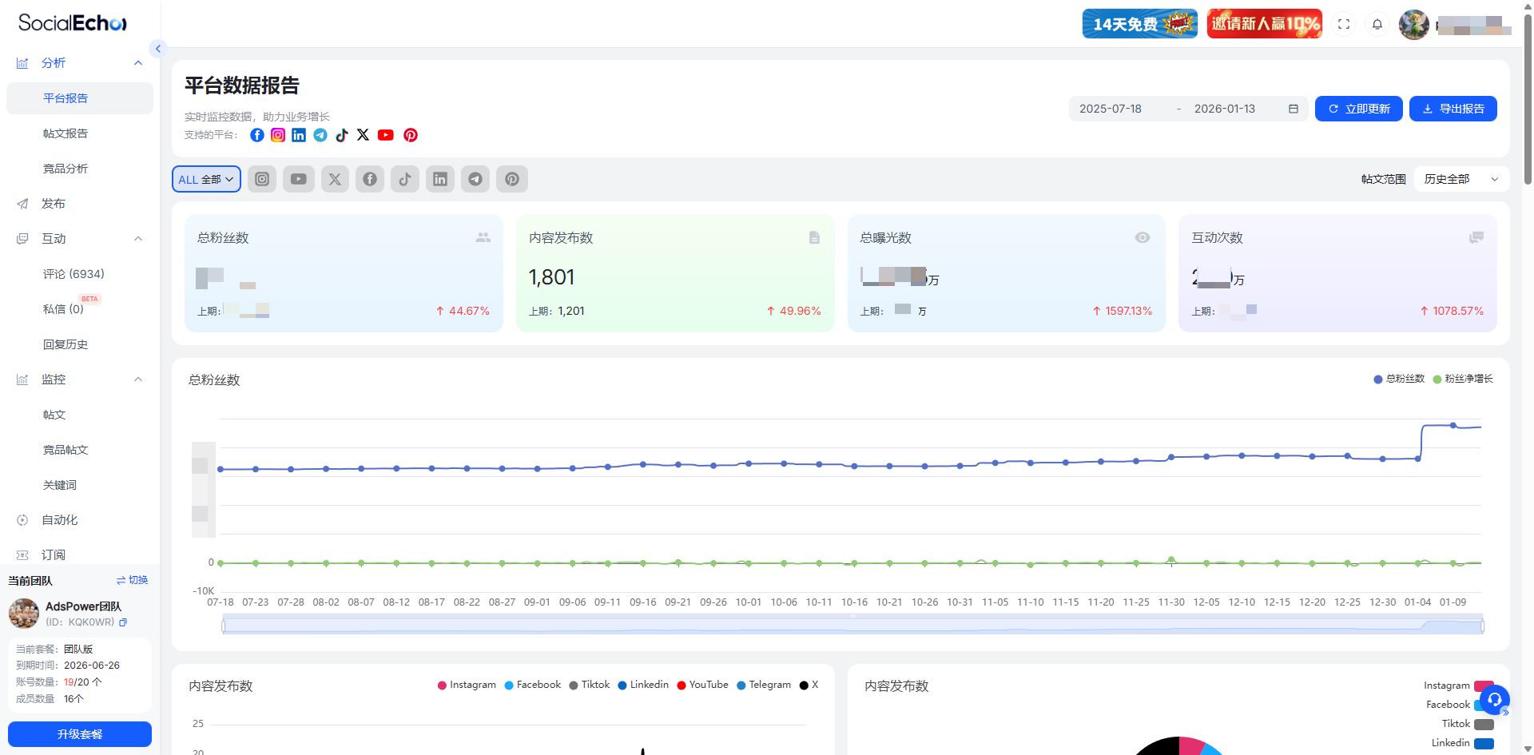Select the Pinterest platform filter icon
This screenshot has height=755, width=1534.
click(511, 179)
